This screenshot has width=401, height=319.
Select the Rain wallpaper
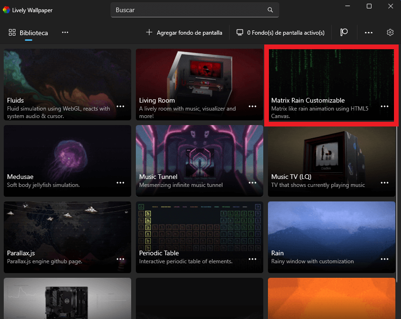(332, 237)
